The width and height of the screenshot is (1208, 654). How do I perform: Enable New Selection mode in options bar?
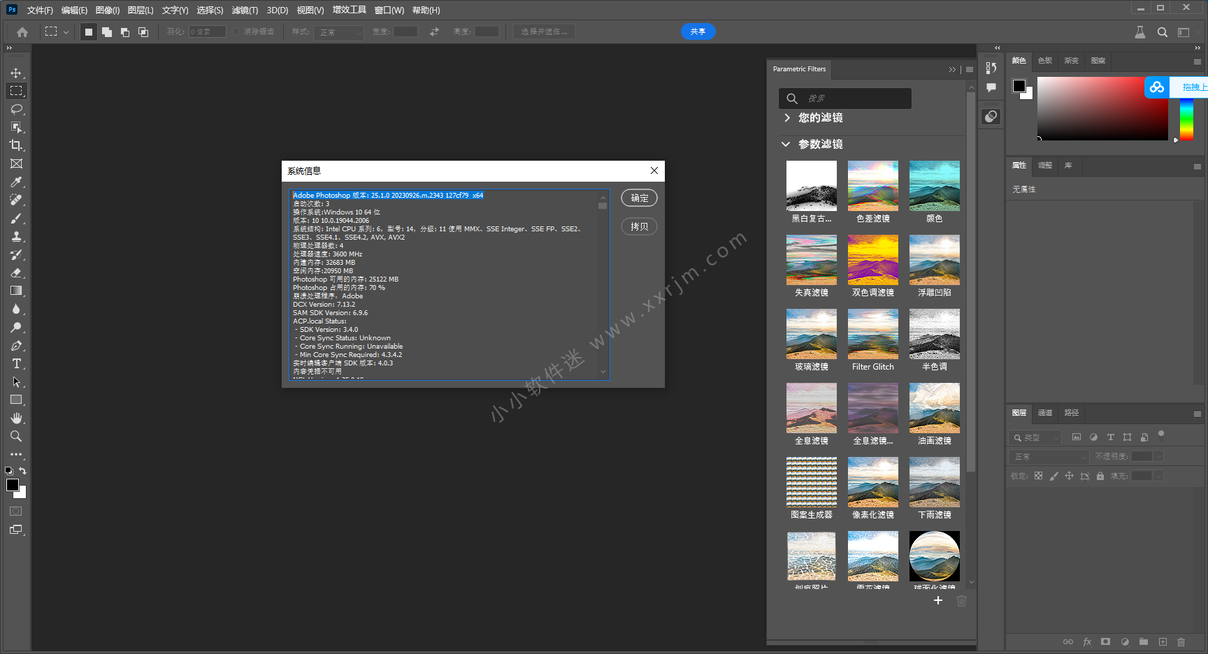point(89,31)
